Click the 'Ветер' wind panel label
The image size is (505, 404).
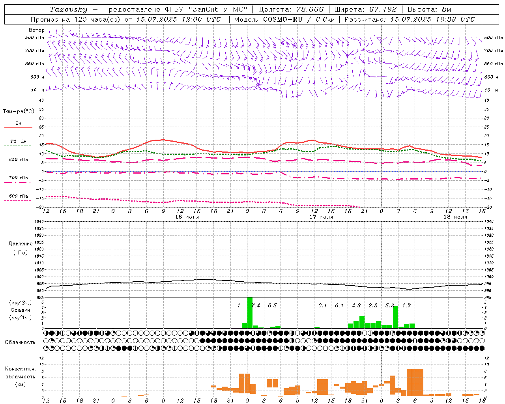[36, 30]
